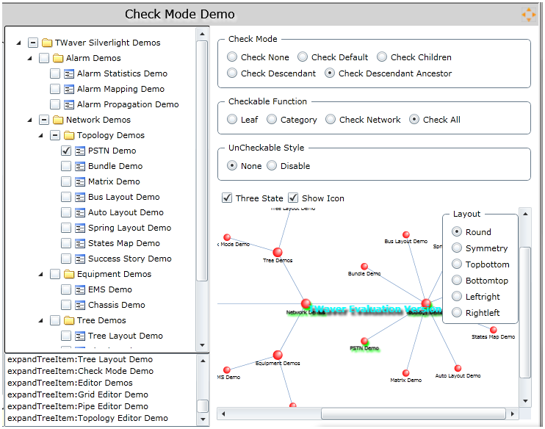Collapse the TWaver Silverlight Demos root node
545x429 pixels.
19,43
